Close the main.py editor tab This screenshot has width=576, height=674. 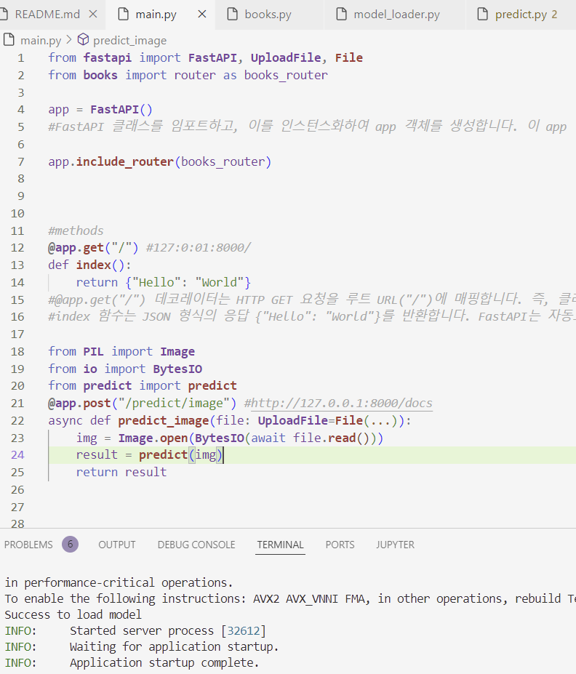[202, 15]
